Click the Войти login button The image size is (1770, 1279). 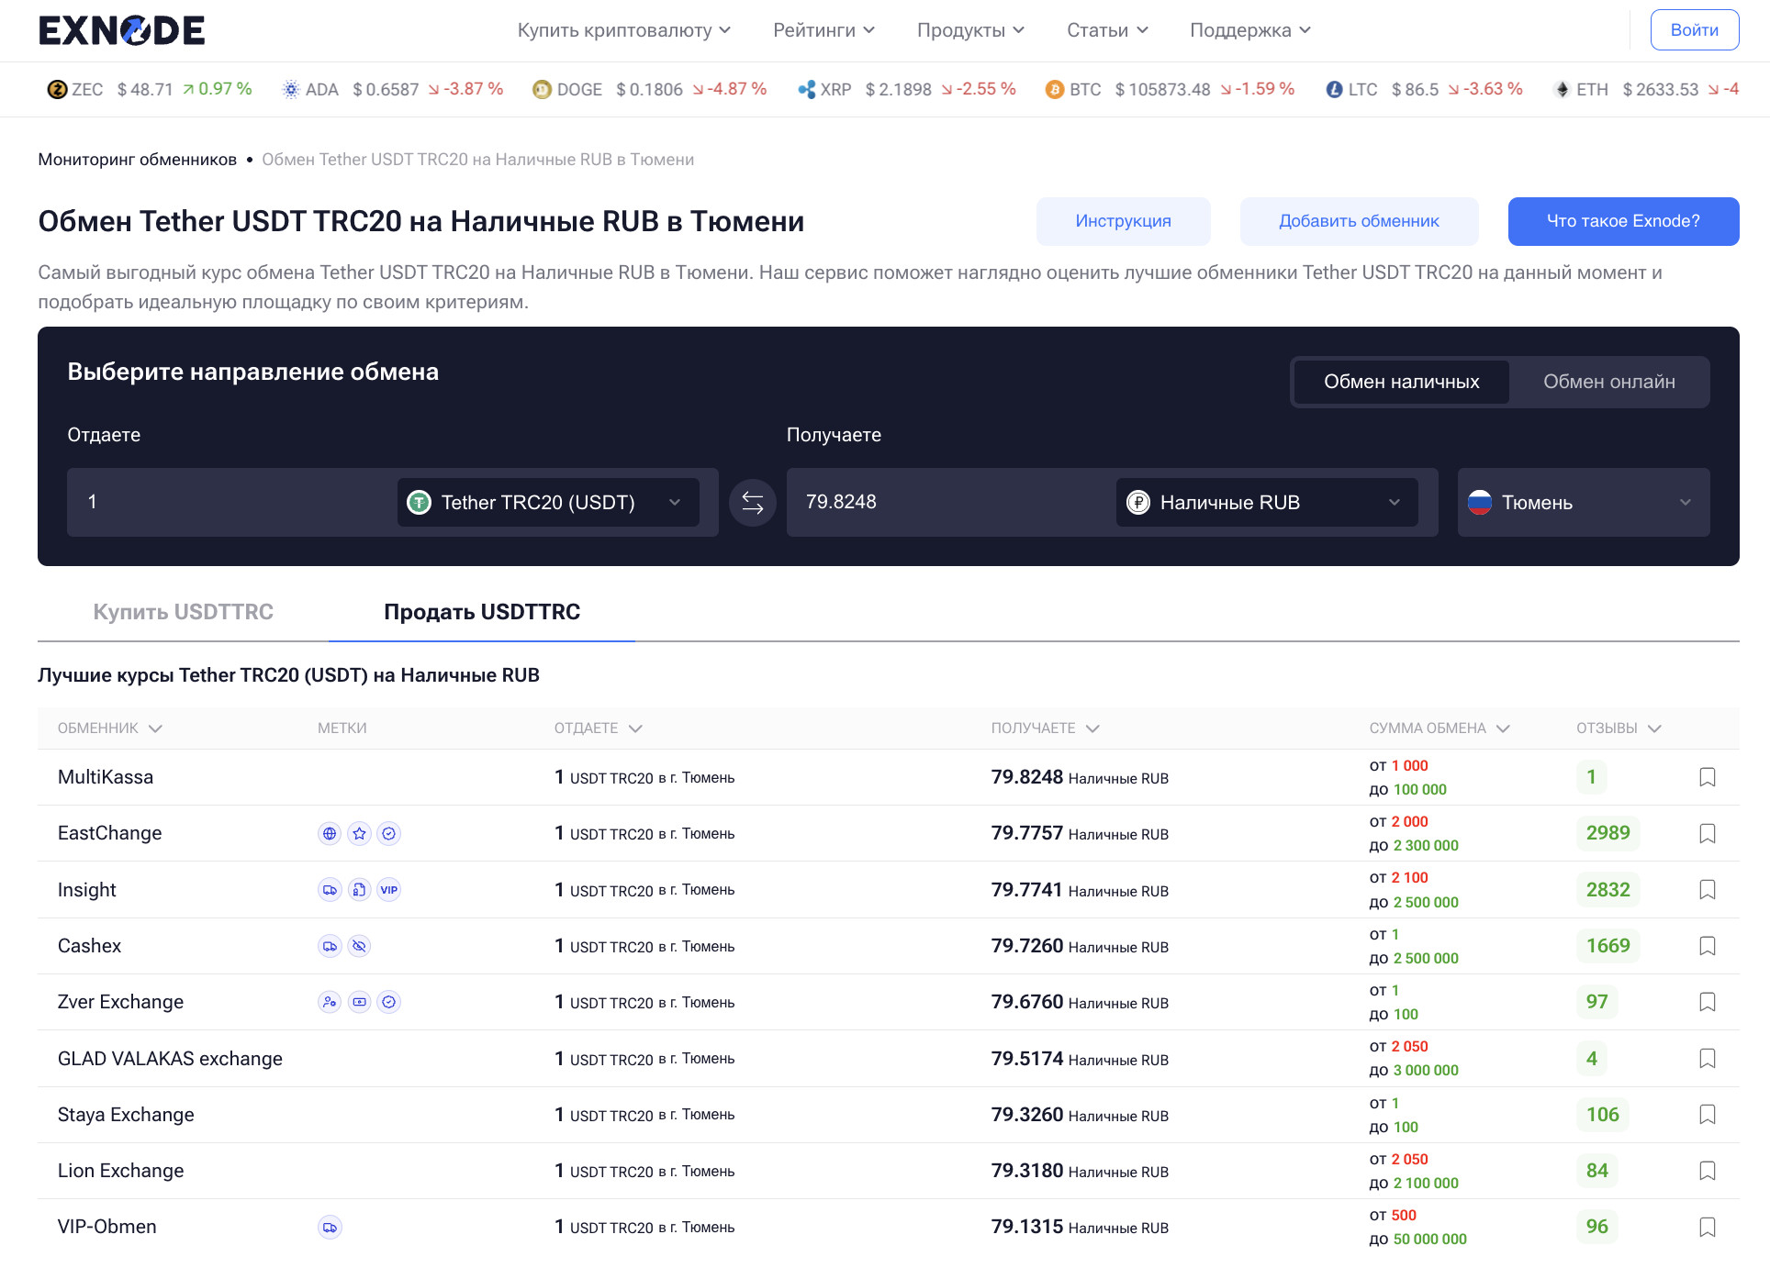(1694, 30)
